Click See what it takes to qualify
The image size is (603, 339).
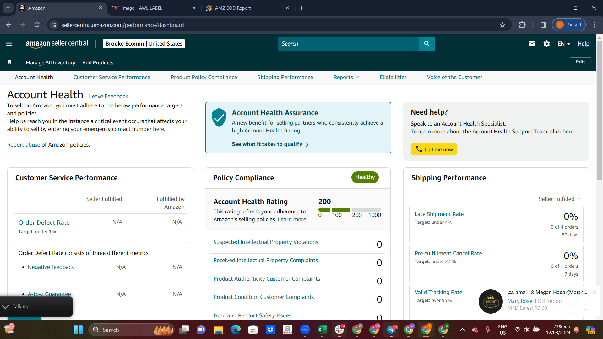[x=270, y=144]
